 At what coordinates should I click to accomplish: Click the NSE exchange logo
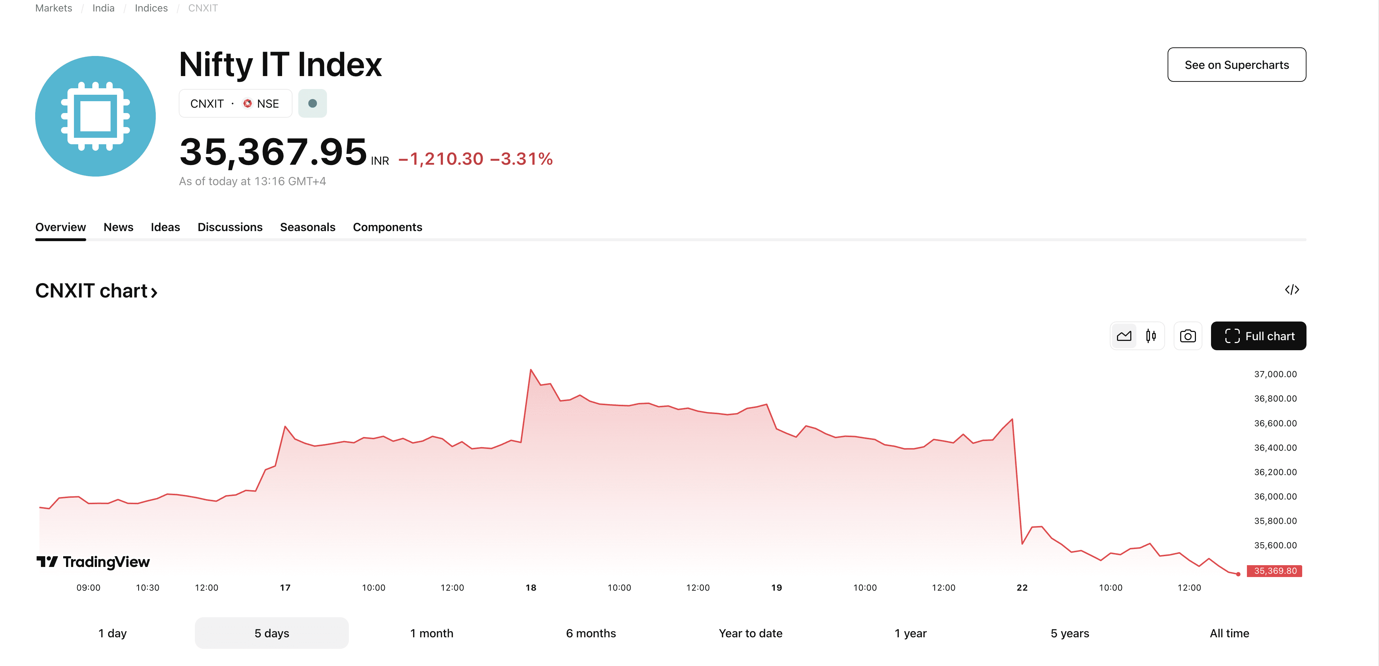click(x=247, y=103)
